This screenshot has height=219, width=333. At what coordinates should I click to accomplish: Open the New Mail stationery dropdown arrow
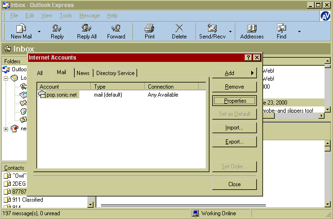pyautogui.click(x=39, y=31)
